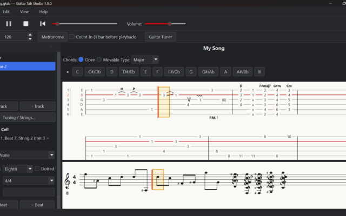The image size is (346, 216).
Task: Insert the C#/Db chord
Action: coord(95,72)
